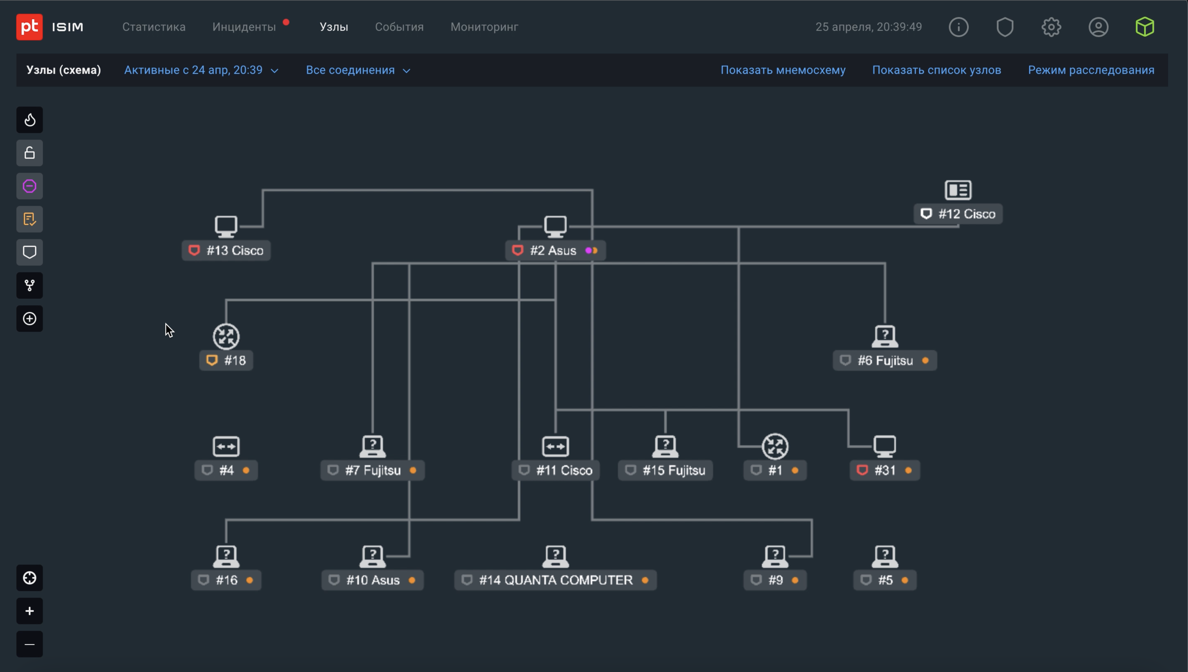The image size is (1188, 672).
Task: Open the info icon in header
Action: 958,27
